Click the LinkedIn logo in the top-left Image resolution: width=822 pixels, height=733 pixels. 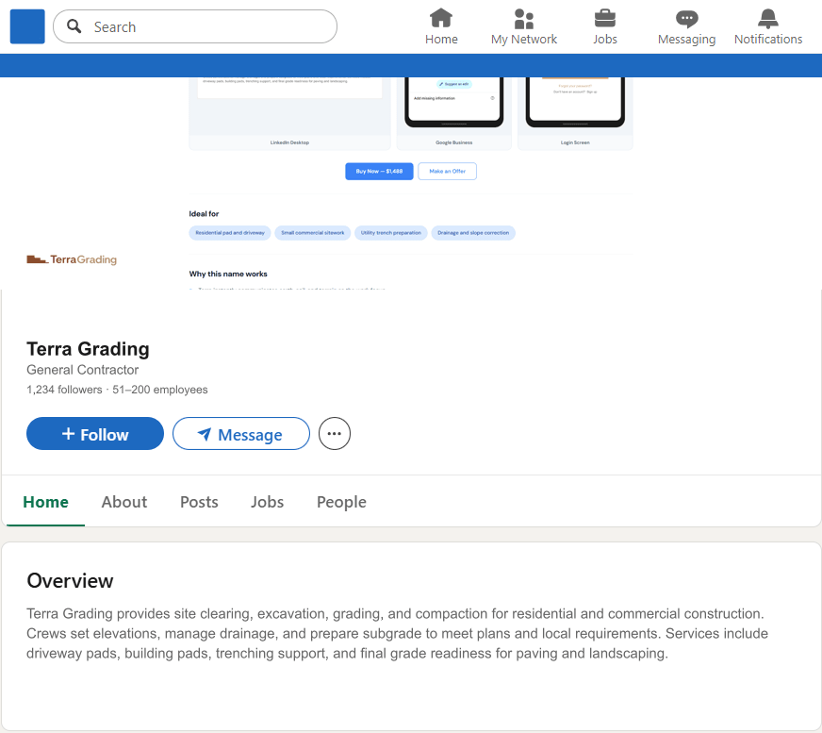pos(26,25)
